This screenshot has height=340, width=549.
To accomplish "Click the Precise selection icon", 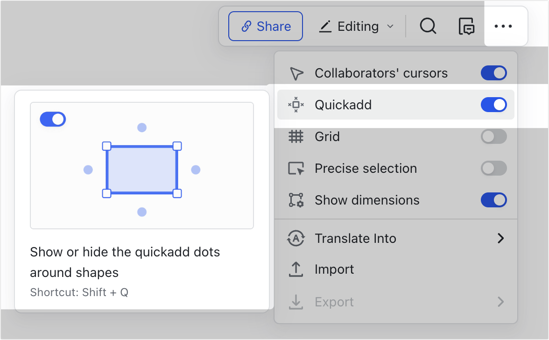I will [296, 169].
